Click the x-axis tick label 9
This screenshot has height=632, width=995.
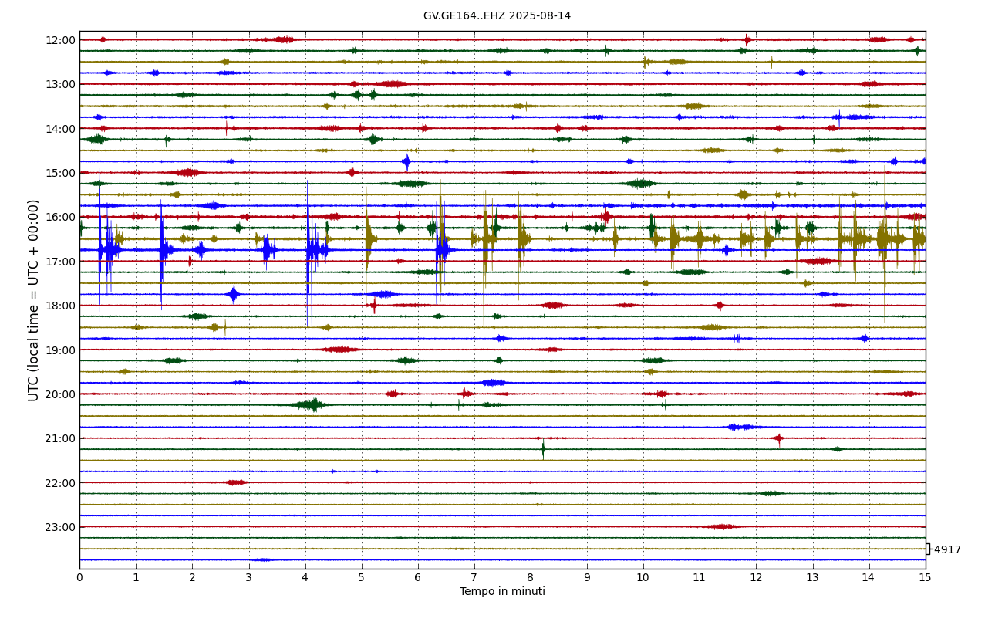[x=587, y=577]
